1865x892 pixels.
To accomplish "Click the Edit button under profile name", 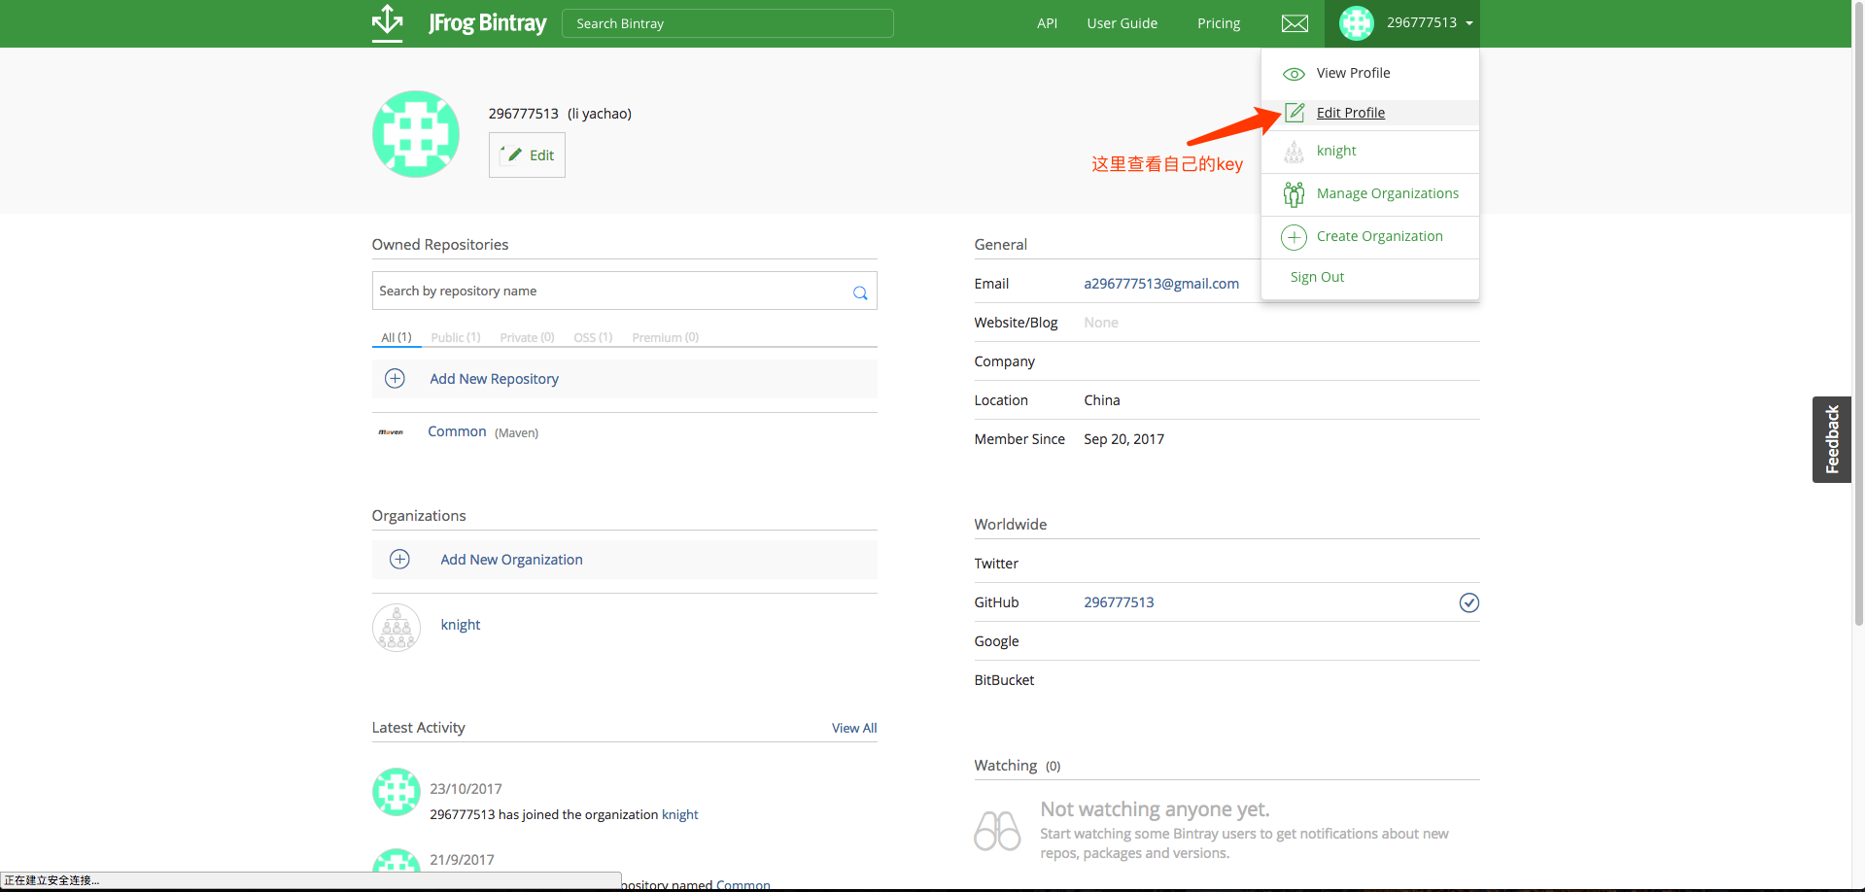I will 527,155.
